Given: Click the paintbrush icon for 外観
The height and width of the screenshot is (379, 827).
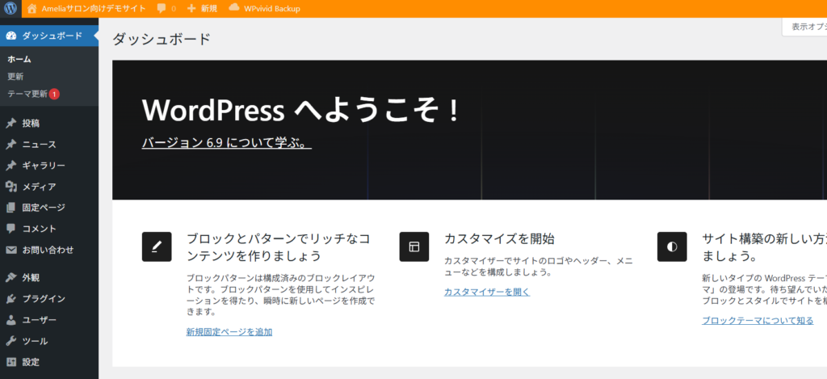Looking at the screenshot, I should 11,278.
